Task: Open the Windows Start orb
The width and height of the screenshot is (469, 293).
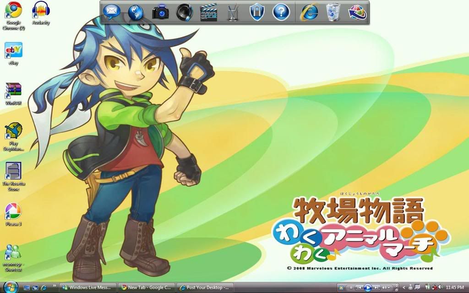Action: 11,288
